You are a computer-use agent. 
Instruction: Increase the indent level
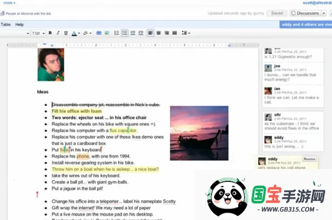click(141, 33)
